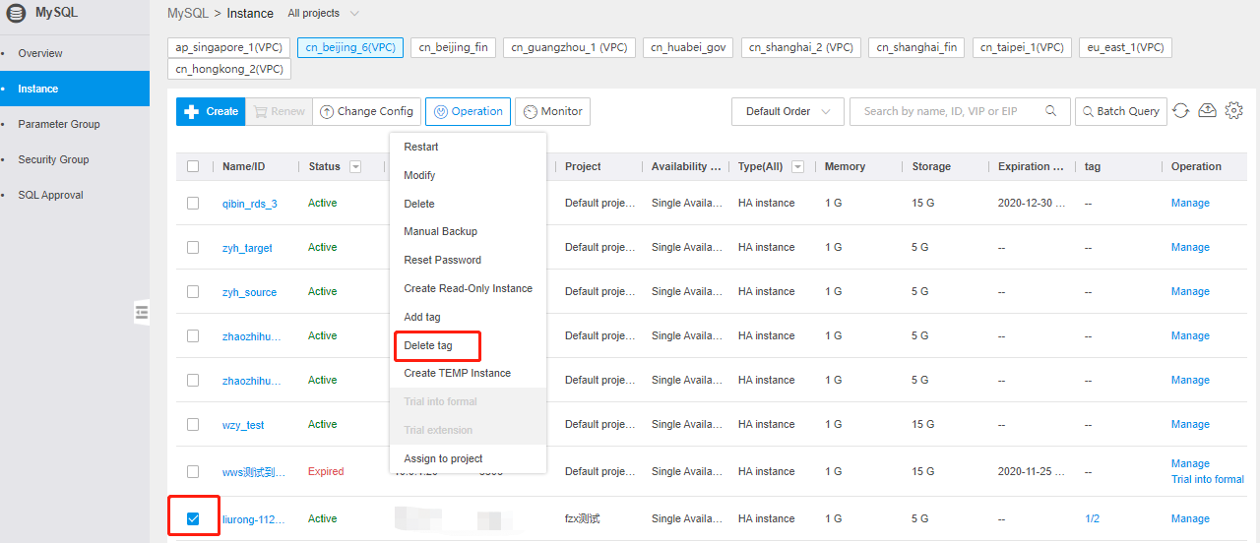Select Modify from the Operation menu
Image resolution: width=1260 pixels, height=543 pixels.
click(468, 175)
